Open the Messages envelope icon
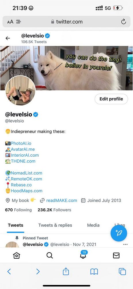The image size is (133, 289). 116,255
